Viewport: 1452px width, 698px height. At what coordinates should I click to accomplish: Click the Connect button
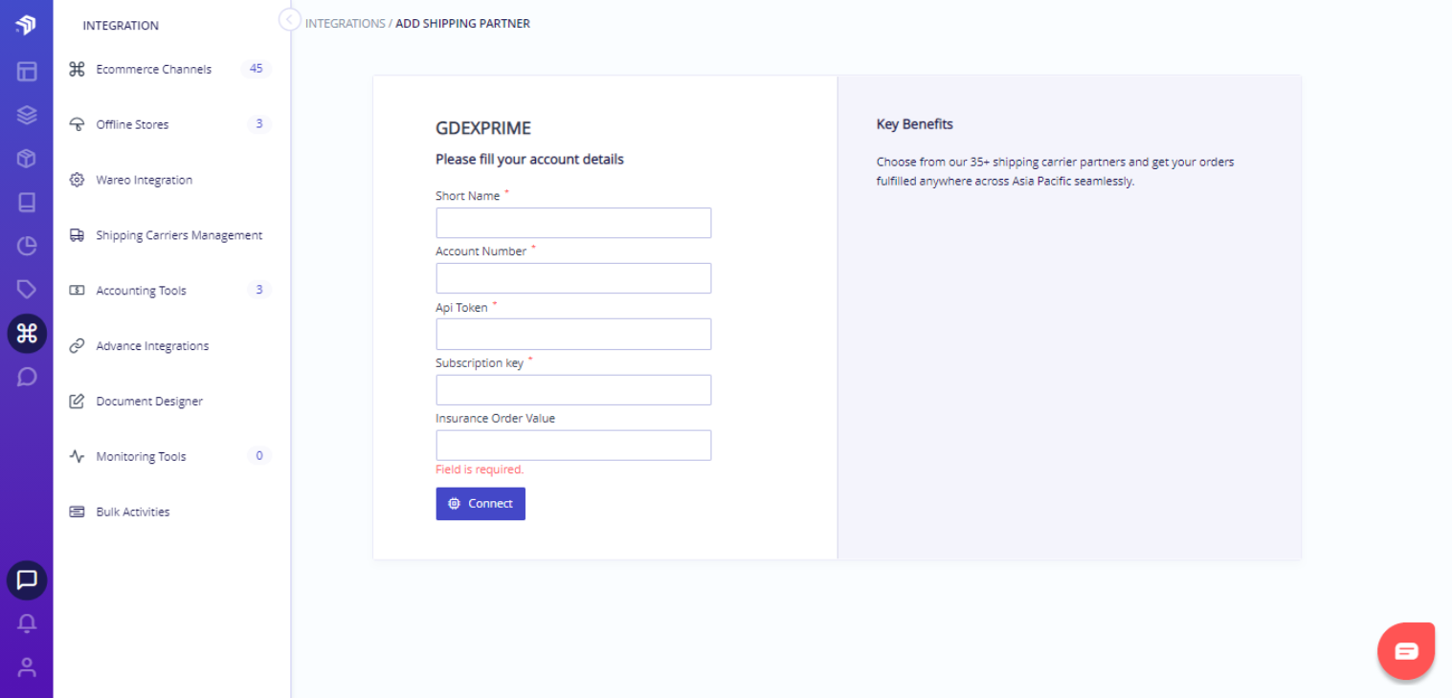click(480, 504)
